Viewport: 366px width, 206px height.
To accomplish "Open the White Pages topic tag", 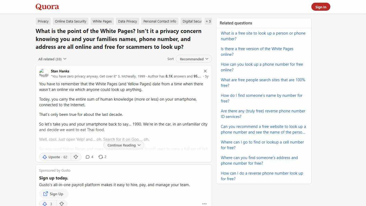I will coord(102,21).
